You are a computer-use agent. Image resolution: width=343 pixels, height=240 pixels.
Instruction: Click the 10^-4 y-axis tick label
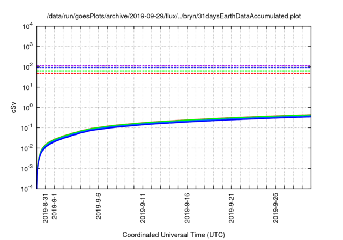pos(27,189)
